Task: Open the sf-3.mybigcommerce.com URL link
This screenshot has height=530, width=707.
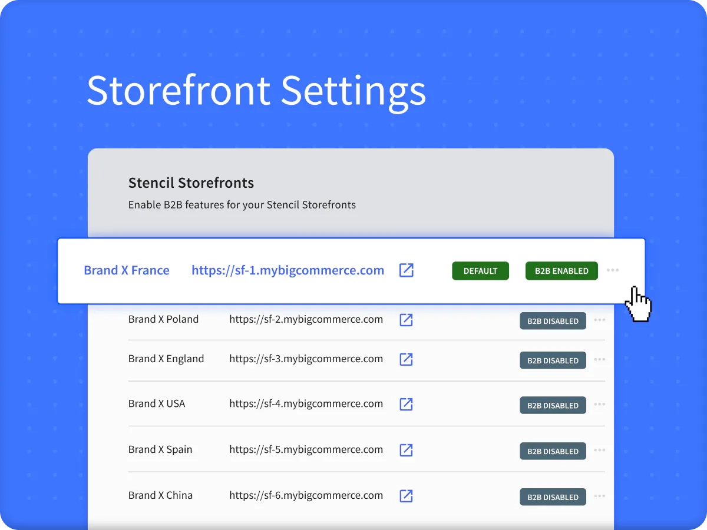Action: pos(306,359)
